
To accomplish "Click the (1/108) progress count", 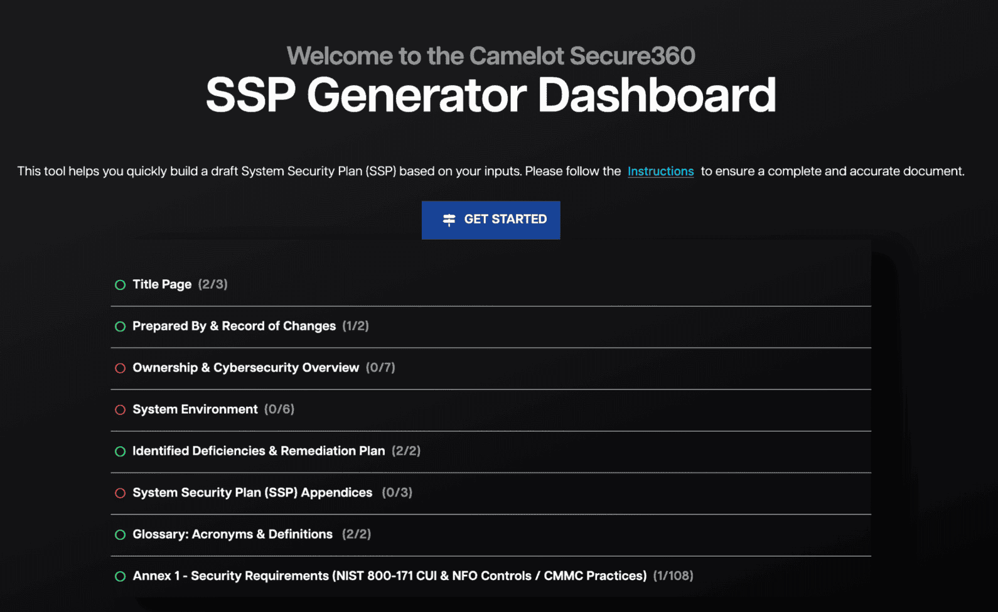I will 673,576.
